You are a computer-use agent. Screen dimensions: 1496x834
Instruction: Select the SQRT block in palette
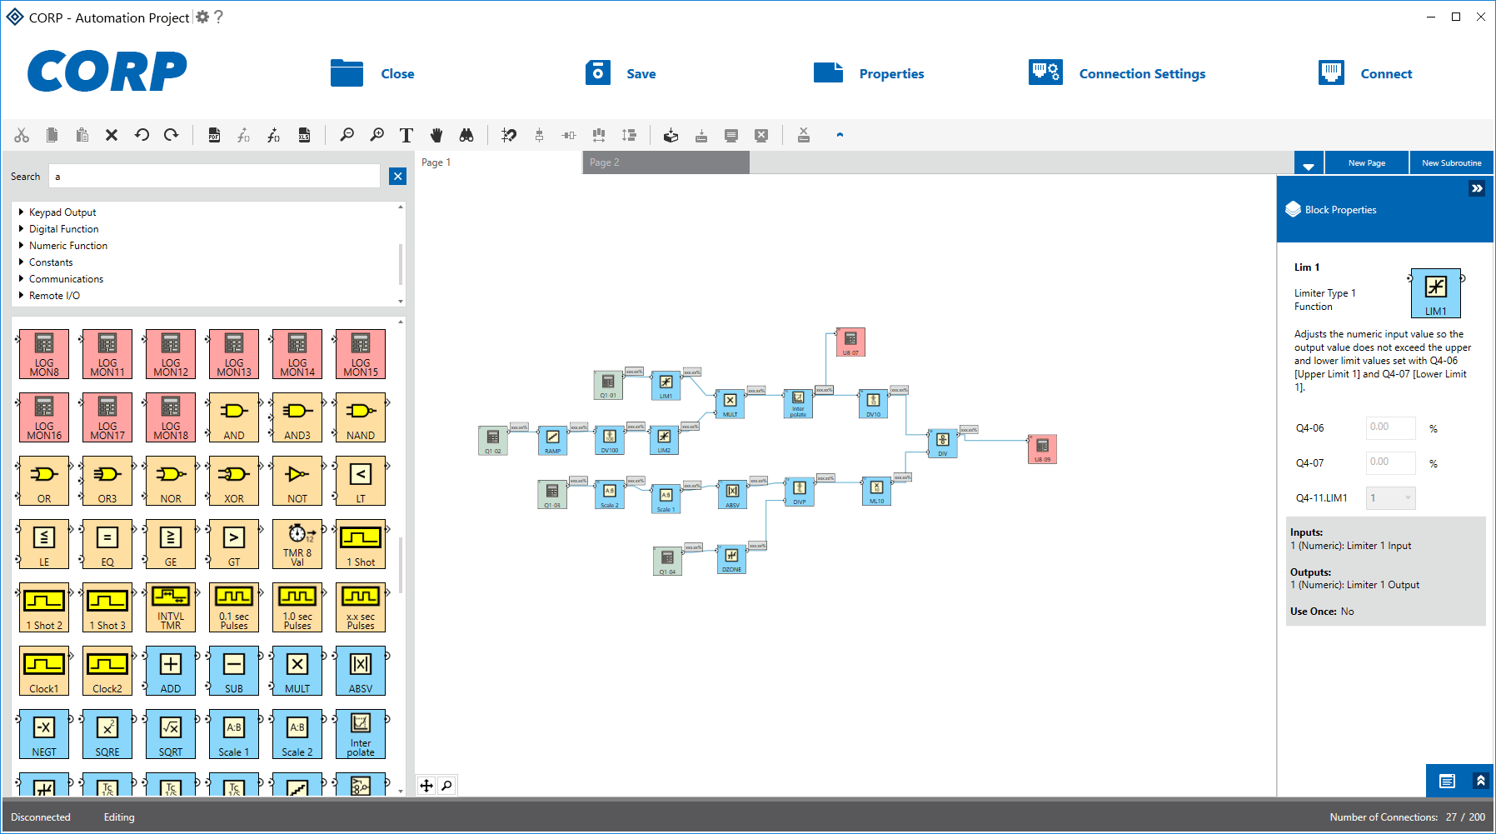coord(171,734)
